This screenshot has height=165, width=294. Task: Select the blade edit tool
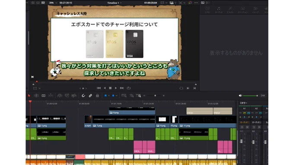tap(51, 96)
